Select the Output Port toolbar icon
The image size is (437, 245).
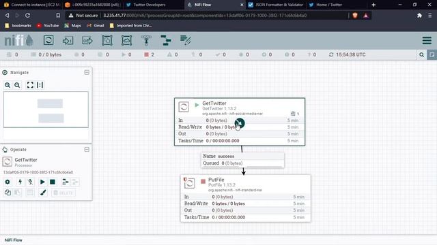pyautogui.click(x=87, y=41)
